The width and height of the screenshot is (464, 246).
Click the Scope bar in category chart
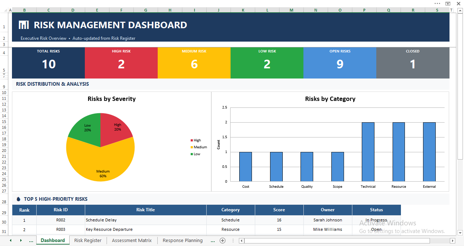tap(337, 167)
